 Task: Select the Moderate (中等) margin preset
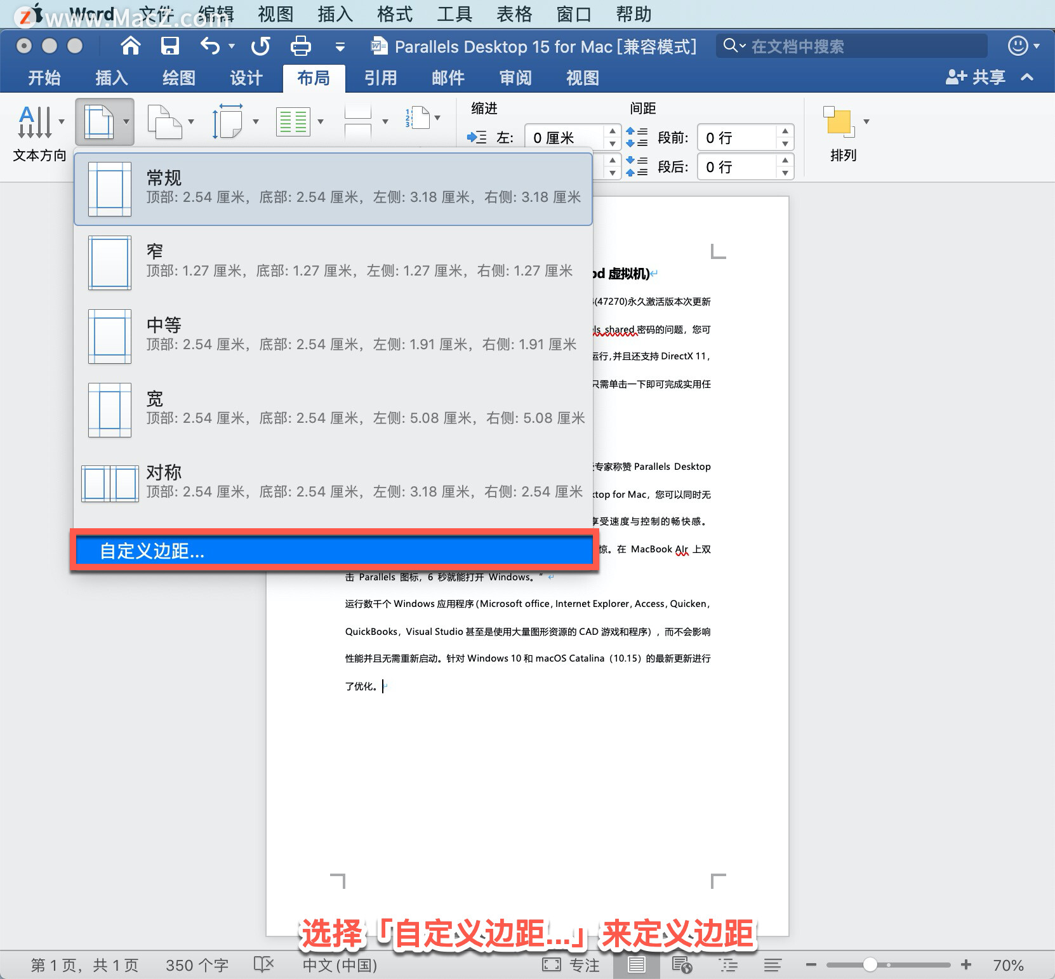pyautogui.click(x=333, y=336)
